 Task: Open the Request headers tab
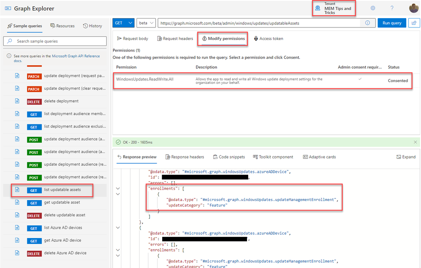175,39
